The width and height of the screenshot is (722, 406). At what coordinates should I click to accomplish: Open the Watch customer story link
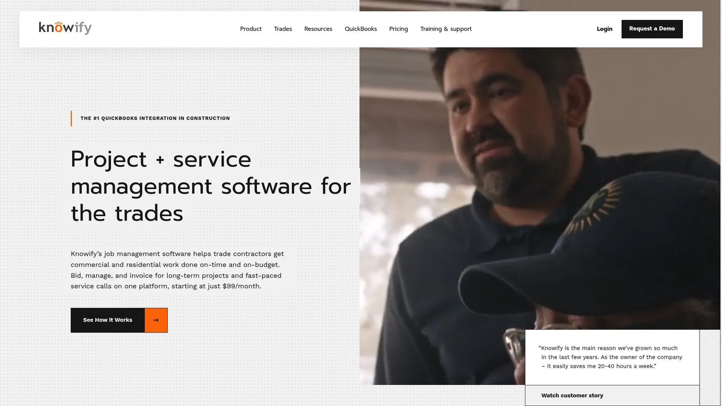(572, 396)
